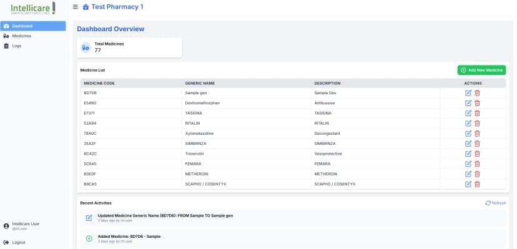The width and height of the screenshot is (517, 249).
Task: Delete the E7371 TASIGNA entry
Action: pos(477,114)
